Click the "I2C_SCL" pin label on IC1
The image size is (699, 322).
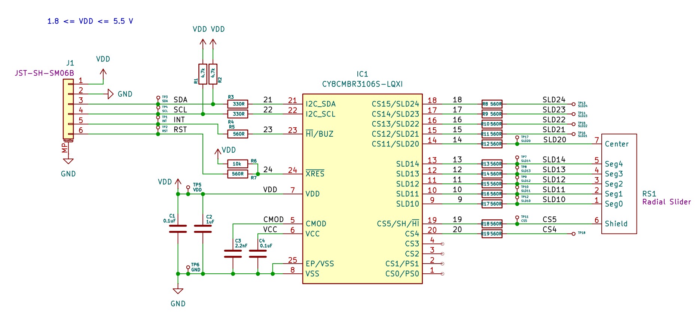click(x=320, y=114)
